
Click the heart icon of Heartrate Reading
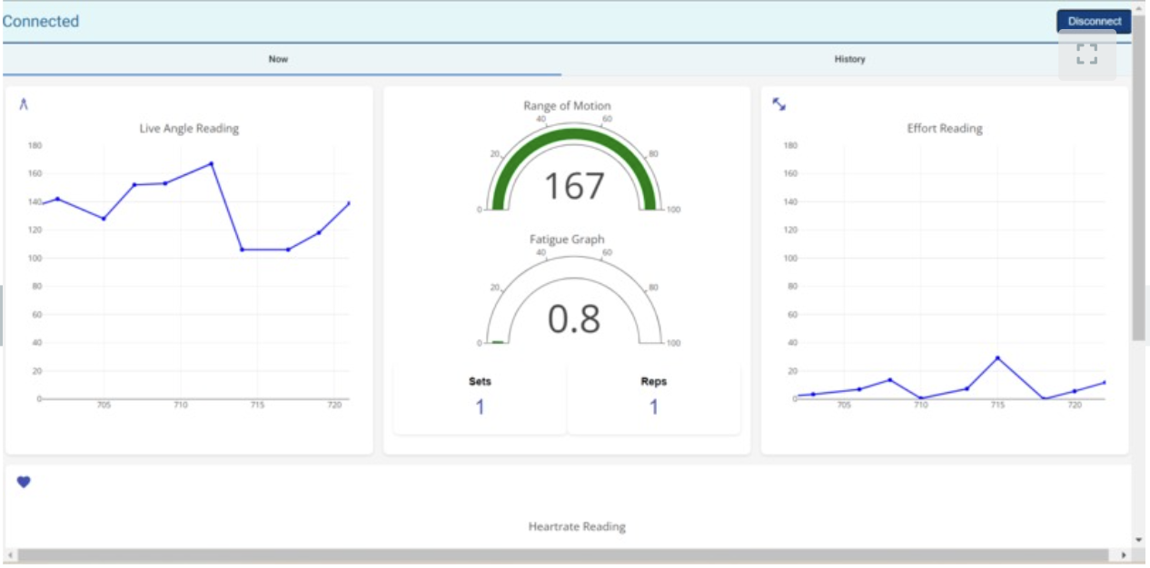coord(24,482)
